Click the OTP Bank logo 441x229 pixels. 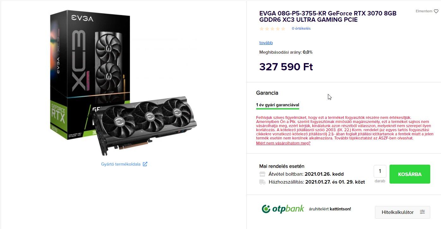[283, 209]
